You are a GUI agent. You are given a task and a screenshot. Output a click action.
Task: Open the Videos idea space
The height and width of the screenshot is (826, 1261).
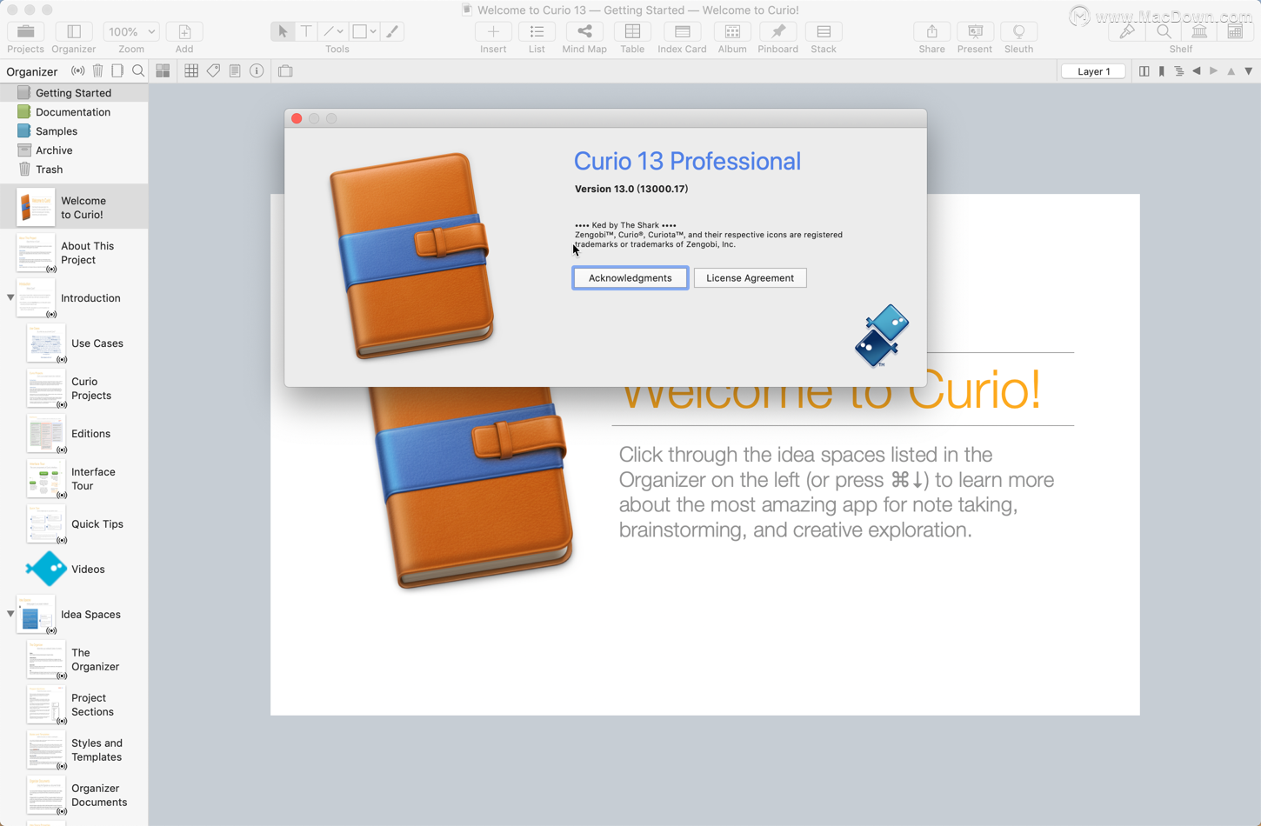pyautogui.click(x=74, y=569)
